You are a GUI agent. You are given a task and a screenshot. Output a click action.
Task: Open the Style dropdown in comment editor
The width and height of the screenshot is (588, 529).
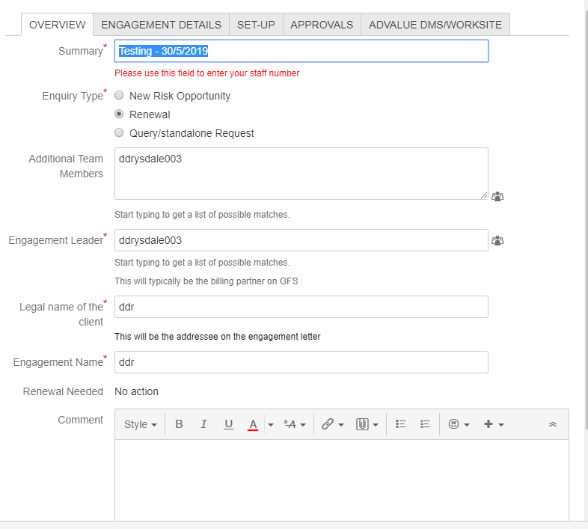point(140,424)
